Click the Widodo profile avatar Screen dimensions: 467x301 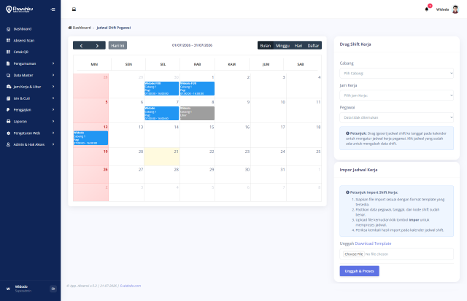coord(455,9)
